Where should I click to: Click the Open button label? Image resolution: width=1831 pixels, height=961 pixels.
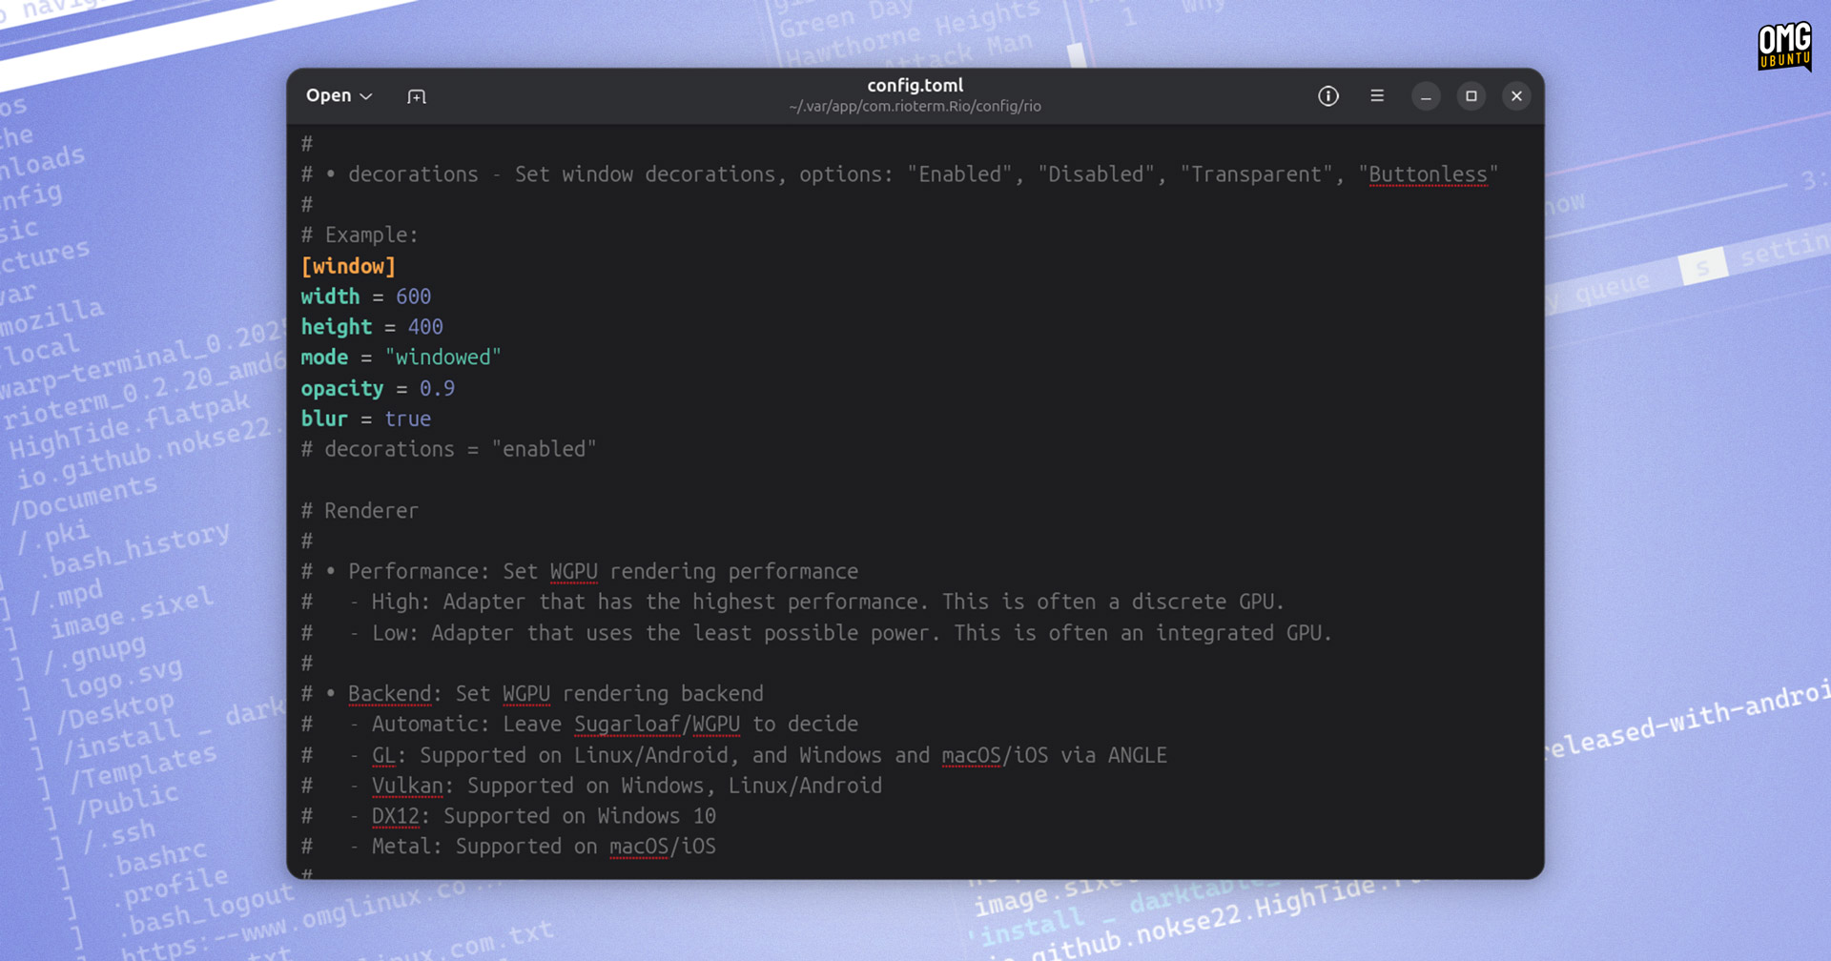[x=329, y=95]
